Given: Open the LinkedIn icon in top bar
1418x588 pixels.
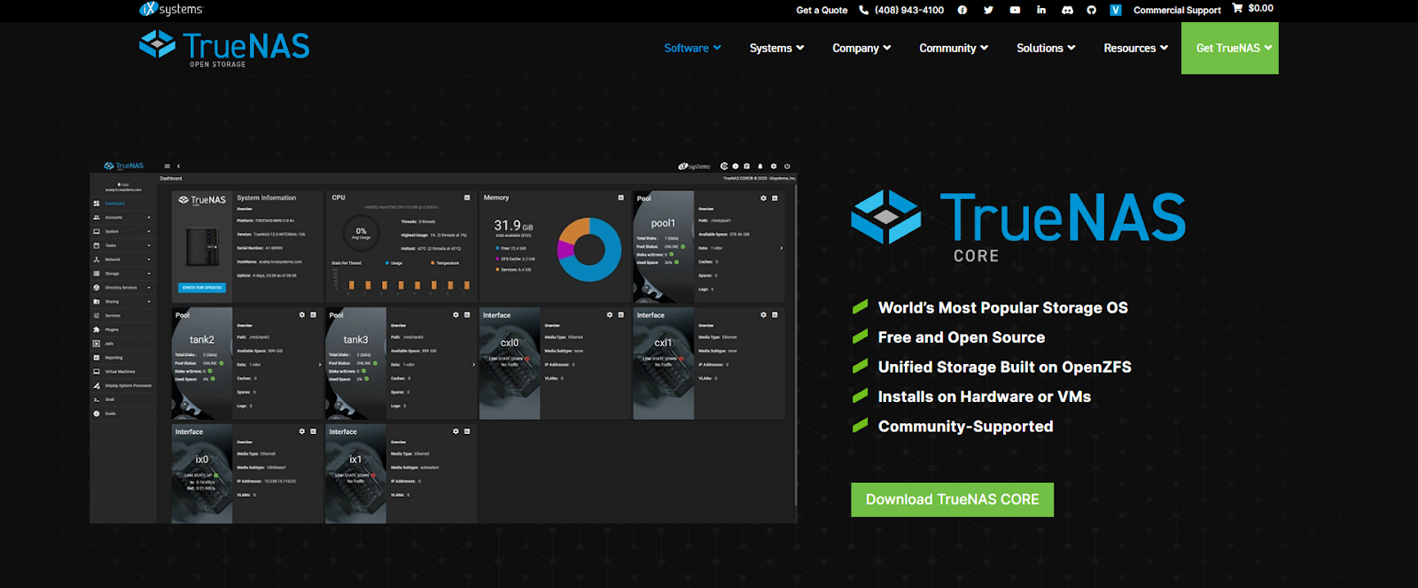Looking at the screenshot, I should point(1041,10).
